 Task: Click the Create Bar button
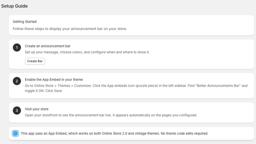click(x=35, y=61)
